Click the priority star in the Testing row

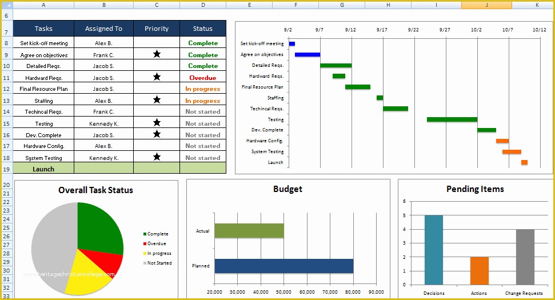[157, 123]
